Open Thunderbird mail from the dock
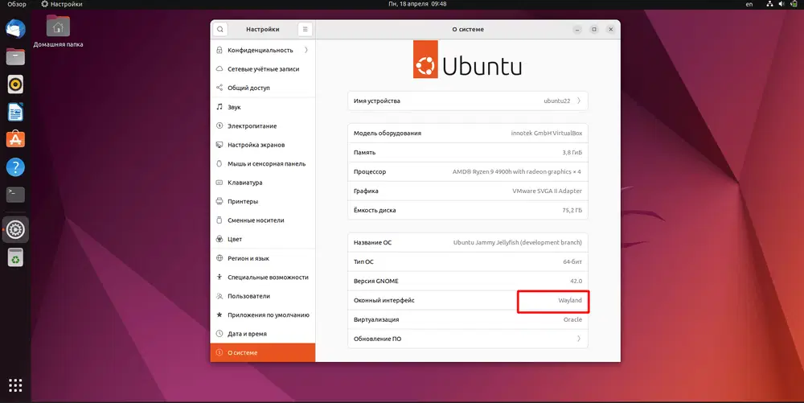This screenshot has width=804, height=403. (x=15, y=29)
